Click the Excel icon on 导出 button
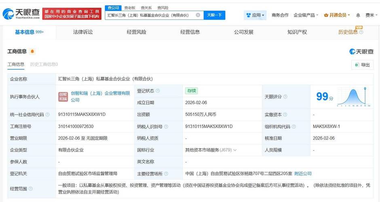 click(x=357, y=65)
